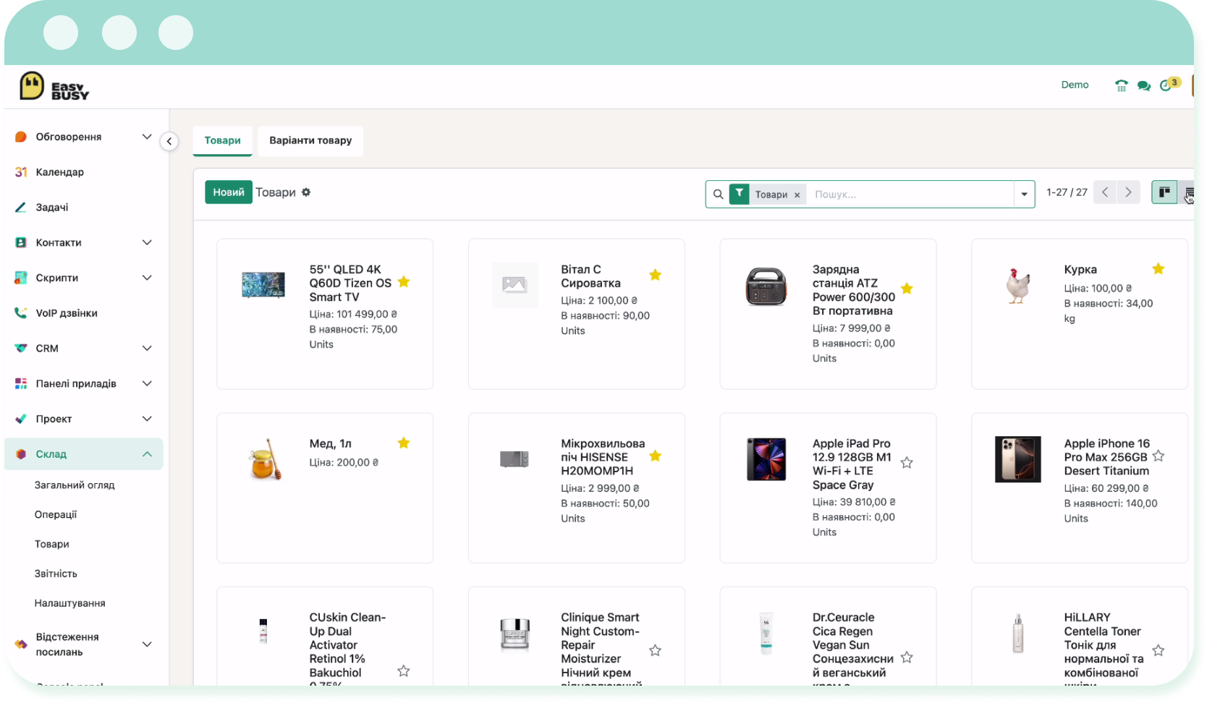Open the Apple iPad Pro 12.9 product
Image resolution: width=1207 pixels, height=703 pixels.
tap(828, 488)
